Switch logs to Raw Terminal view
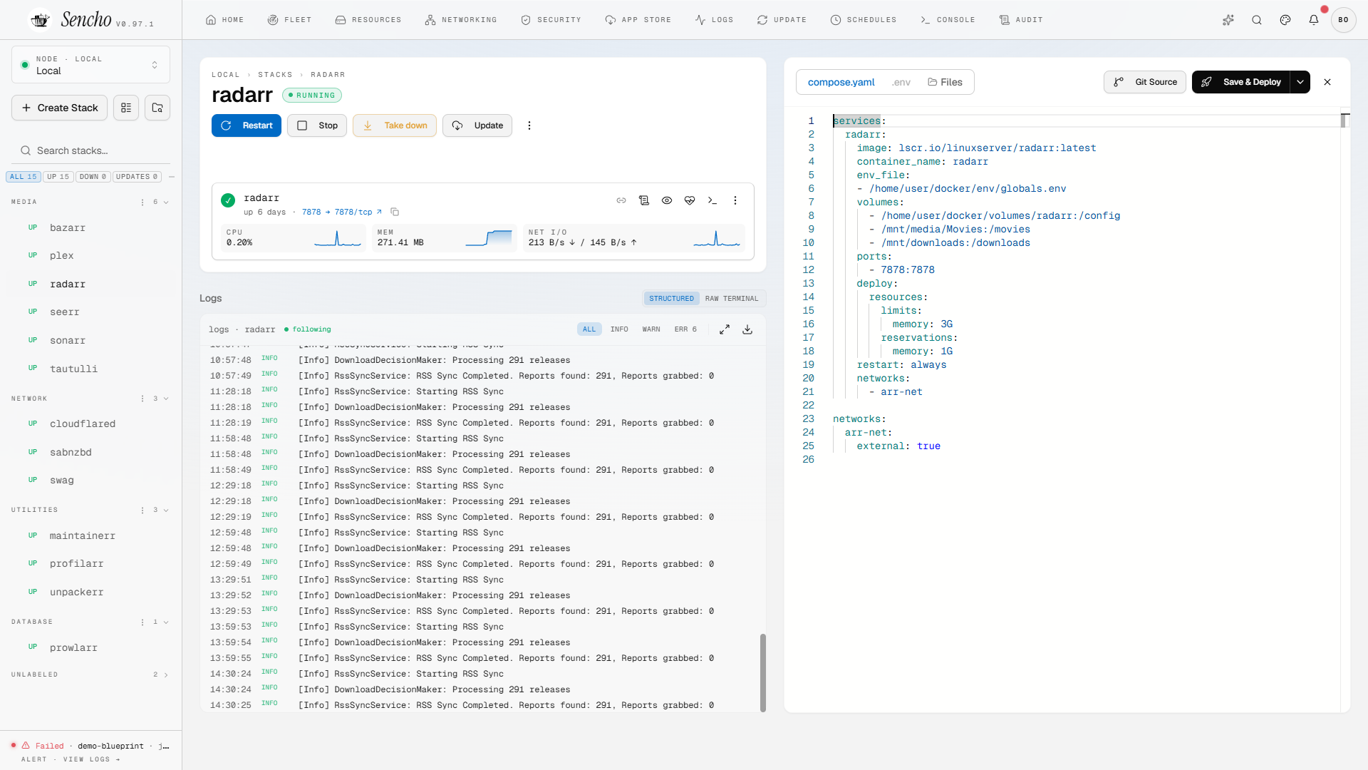The image size is (1368, 770). [732, 299]
